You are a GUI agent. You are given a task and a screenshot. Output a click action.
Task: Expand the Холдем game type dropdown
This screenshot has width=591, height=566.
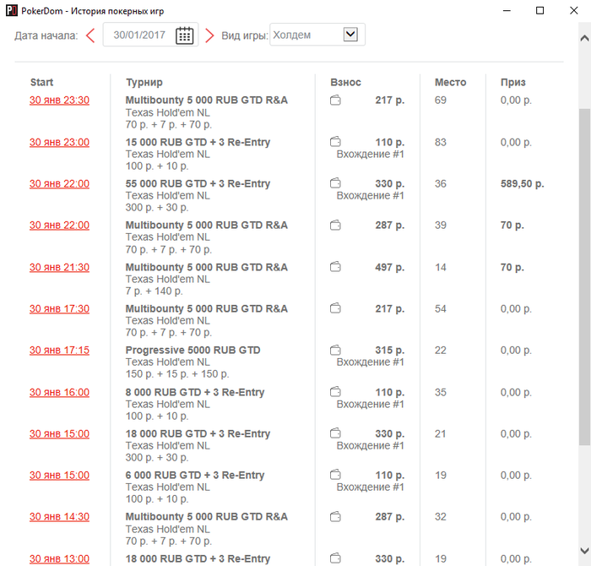click(350, 35)
